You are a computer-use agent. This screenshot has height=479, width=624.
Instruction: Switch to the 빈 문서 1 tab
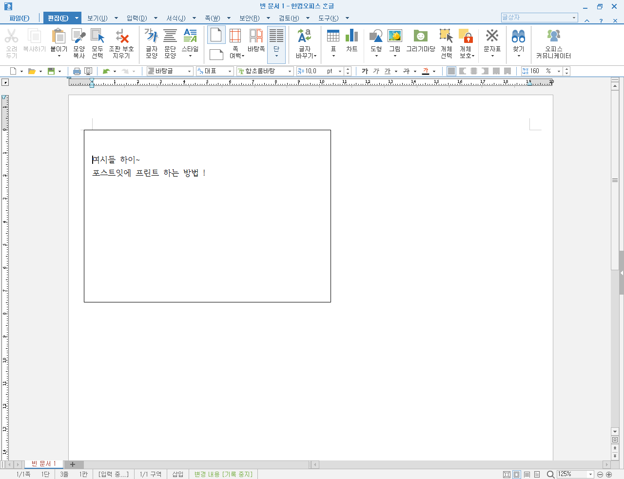point(44,464)
